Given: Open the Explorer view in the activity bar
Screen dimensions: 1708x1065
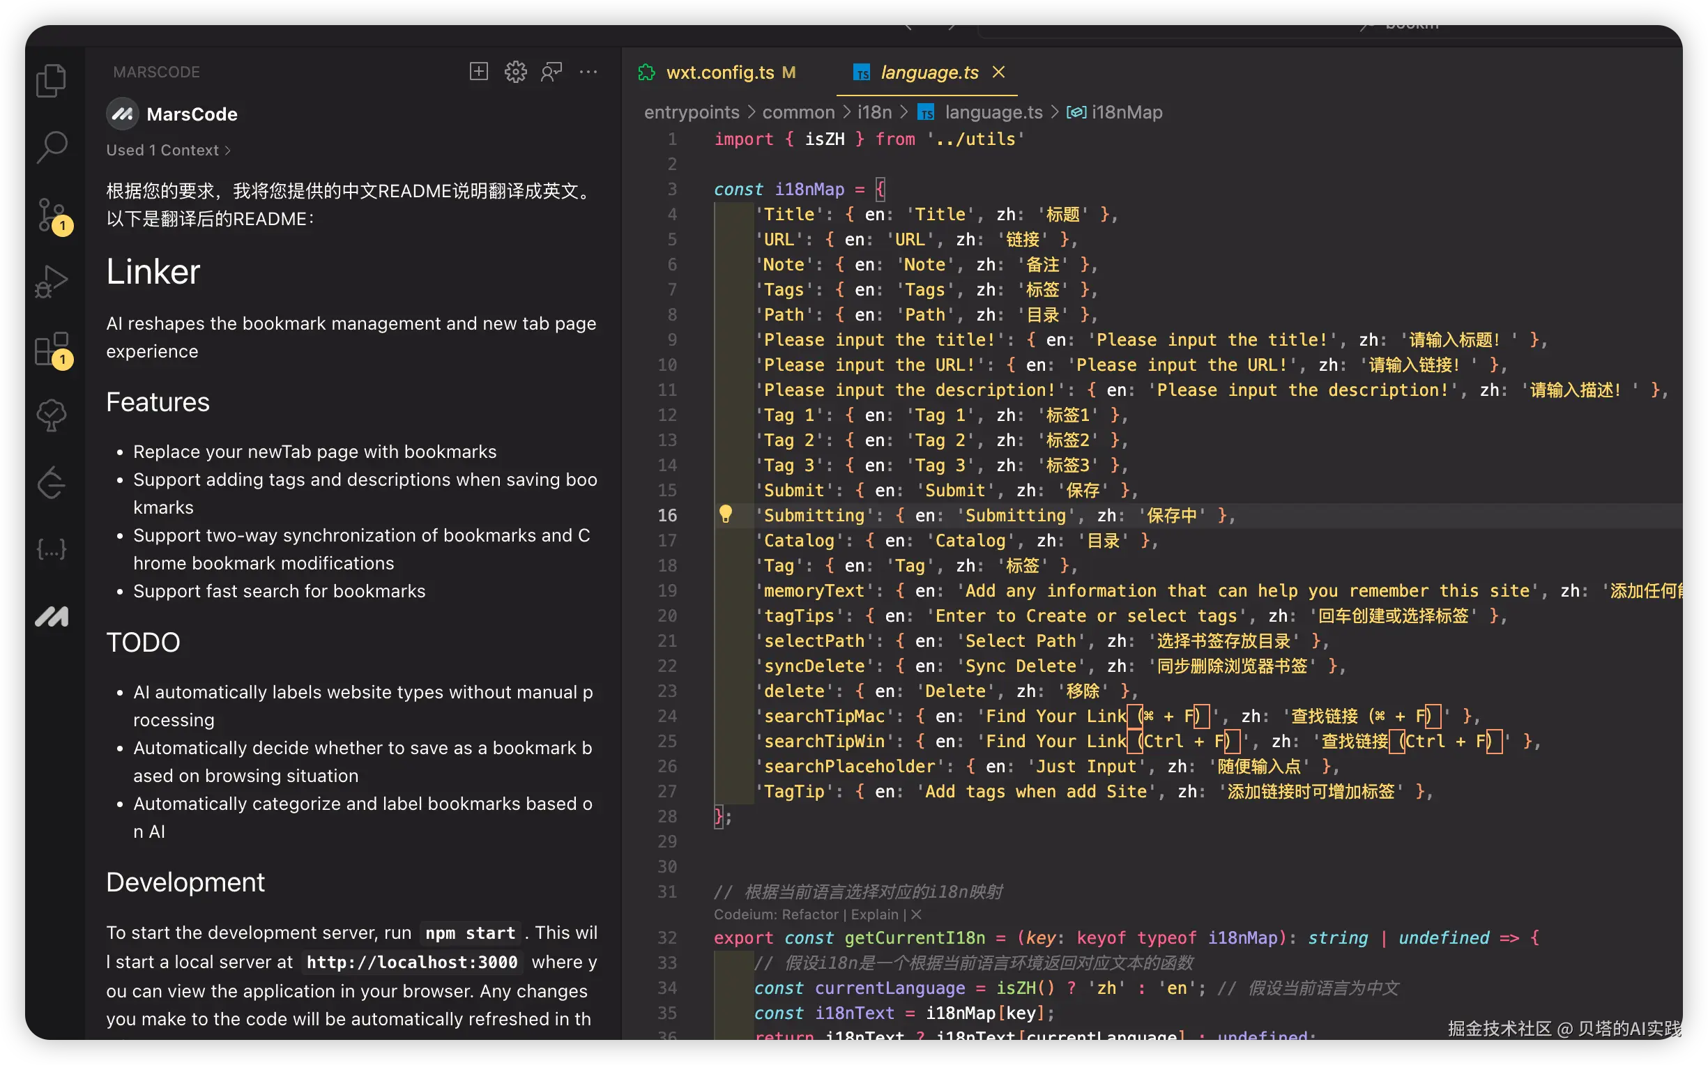Looking at the screenshot, I should (x=52, y=79).
